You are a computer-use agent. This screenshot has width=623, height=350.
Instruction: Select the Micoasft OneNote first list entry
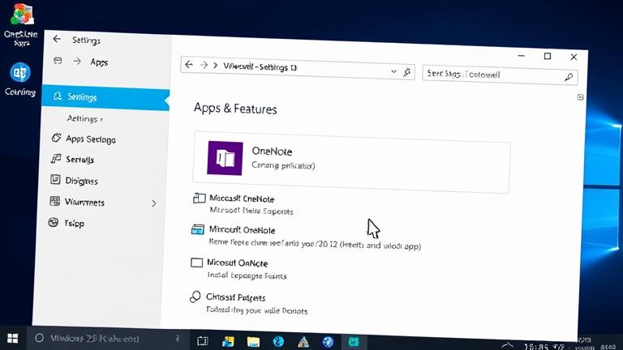click(242, 198)
